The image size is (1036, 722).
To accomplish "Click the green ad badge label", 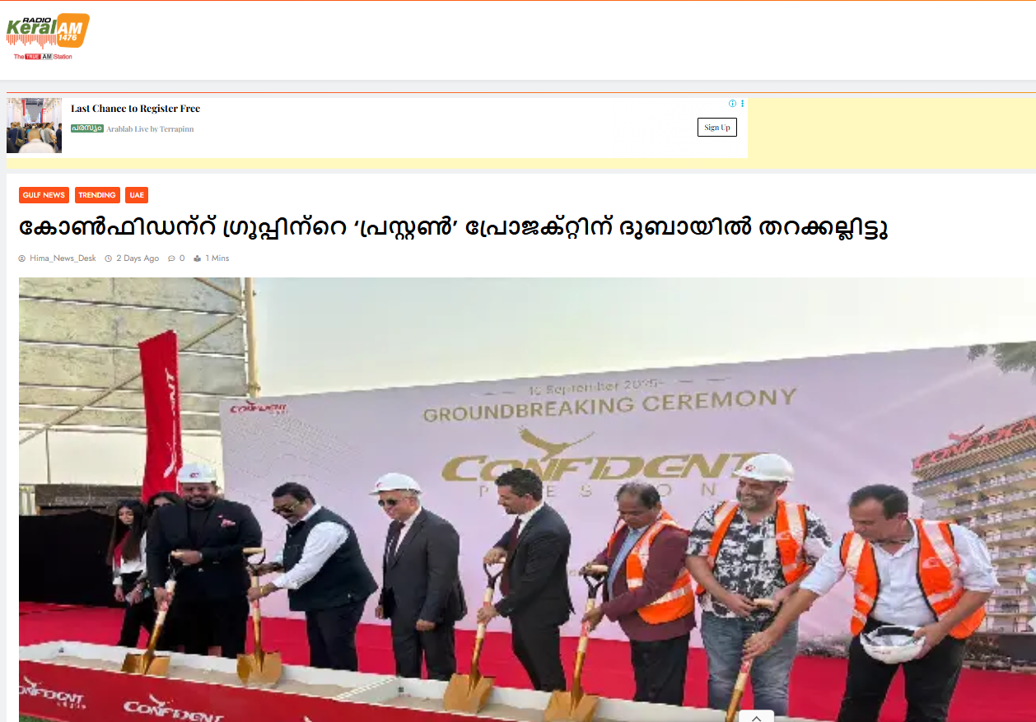I will pyautogui.click(x=87, y=128).
